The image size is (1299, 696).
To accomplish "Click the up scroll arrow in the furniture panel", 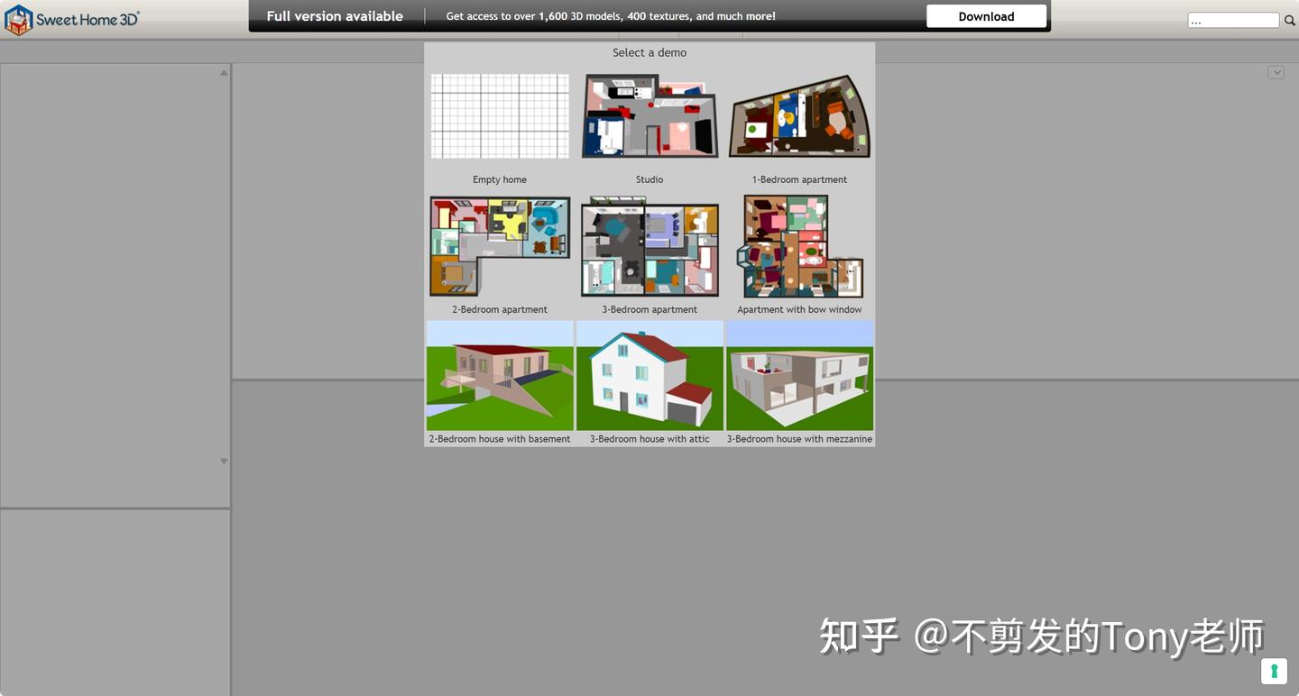I will coord(223,72).
